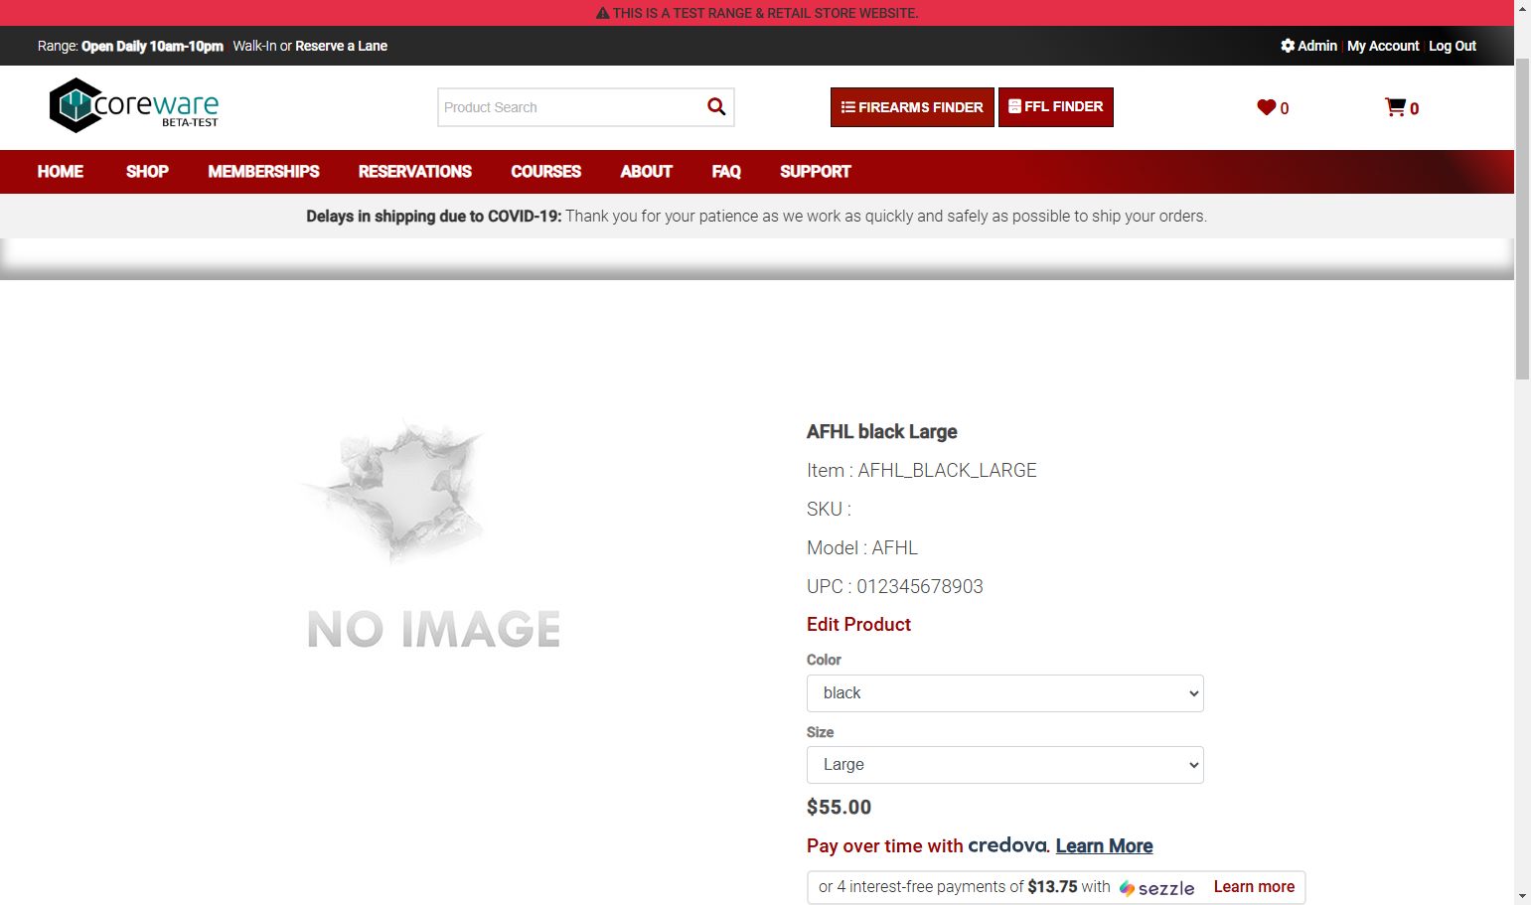This screenshot has width=1531, height=905.
Task: Click the NO IMAGE product thumbnail
Action: pyautogui.click(x=433, y=533)
